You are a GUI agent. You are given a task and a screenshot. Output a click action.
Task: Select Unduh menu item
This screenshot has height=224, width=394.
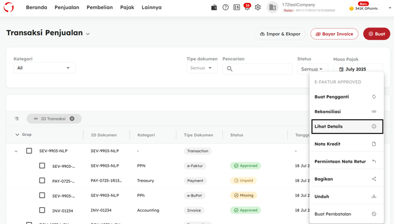coord(346,197)
